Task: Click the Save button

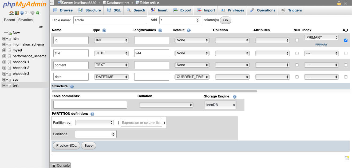Action: tap(89, 146)
